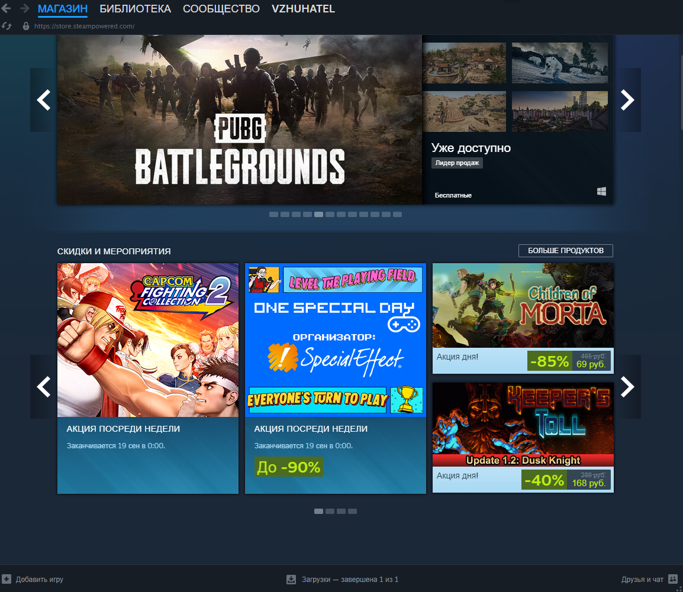Click the friends and chat icon
The width and height of the screenshot is (683, 592).
(673, 579)
